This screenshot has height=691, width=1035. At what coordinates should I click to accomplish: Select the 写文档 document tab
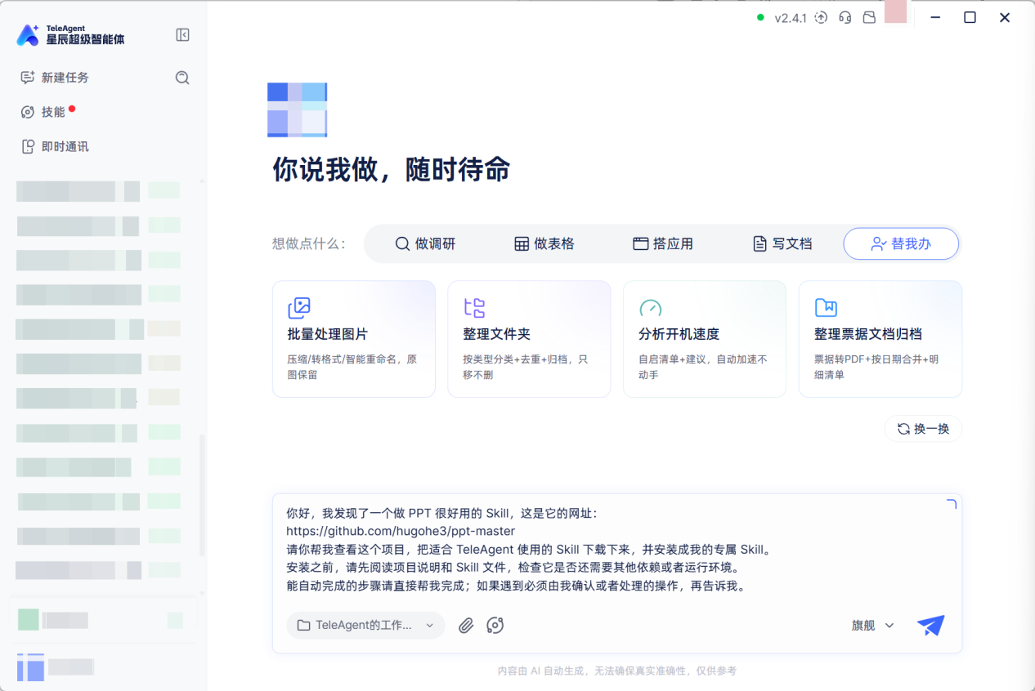[782, 243]
